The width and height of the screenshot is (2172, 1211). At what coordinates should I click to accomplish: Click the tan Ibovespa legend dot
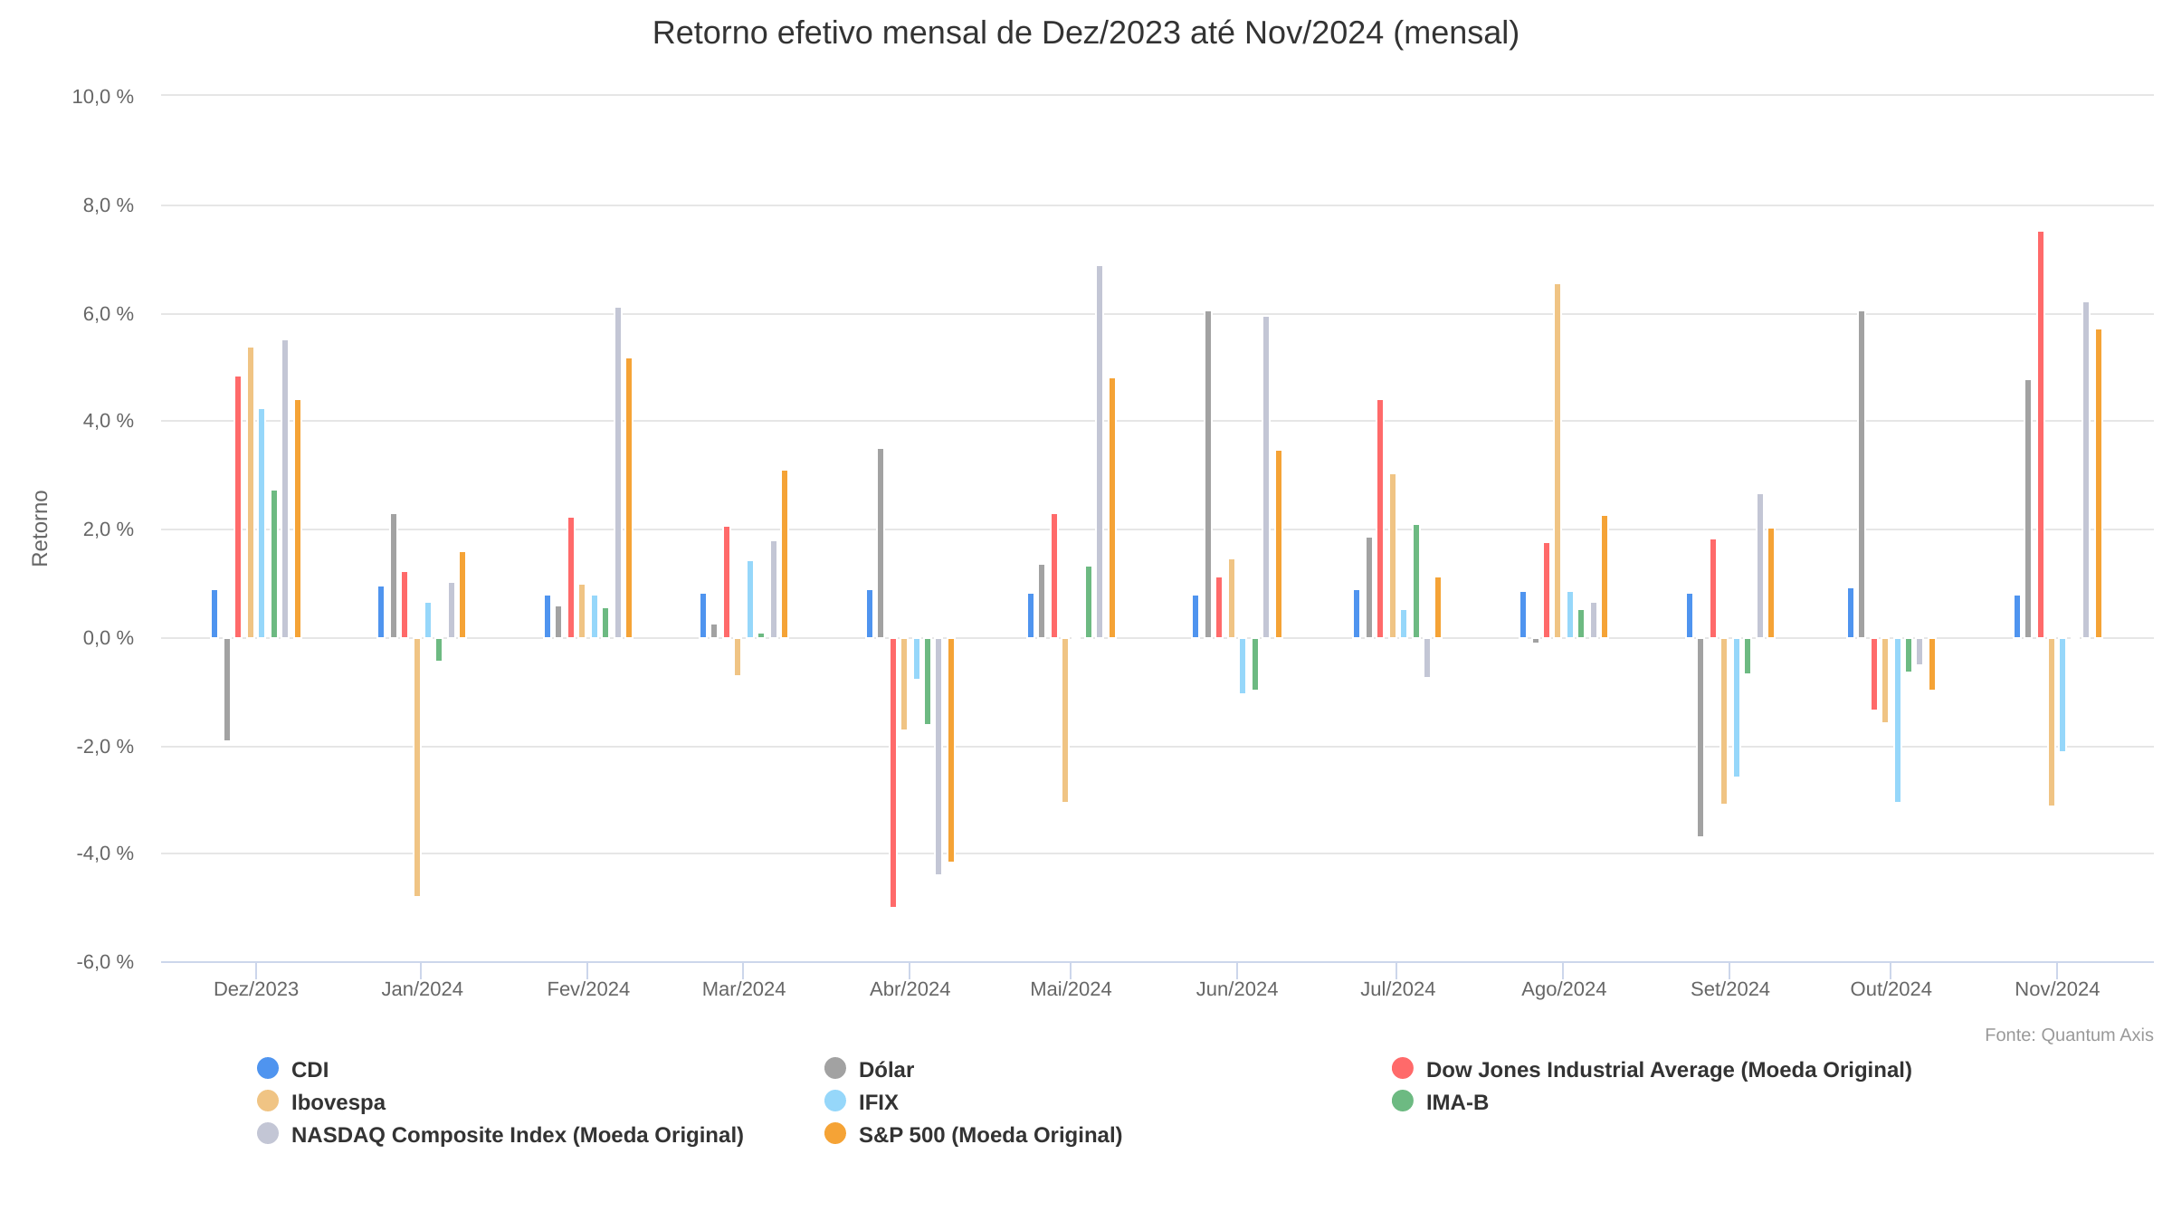(x=268, y=1101)
